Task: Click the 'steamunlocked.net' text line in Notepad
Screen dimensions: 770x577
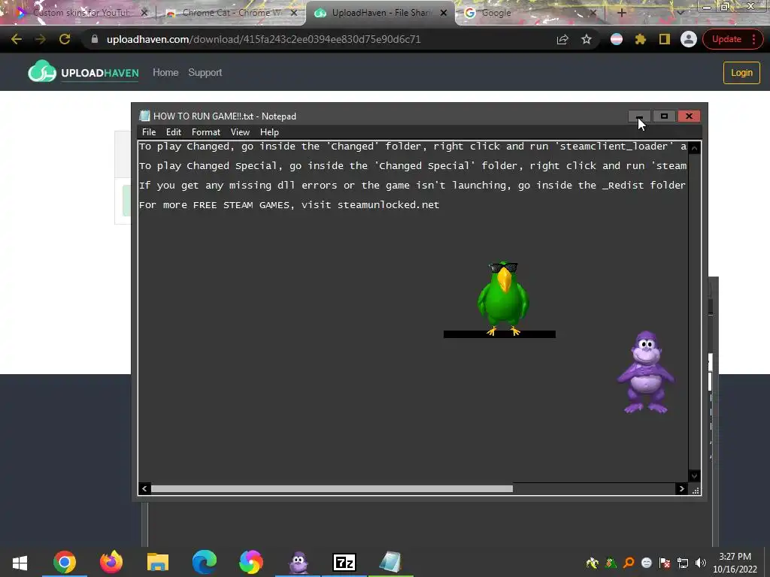Action: coord(290,205)
